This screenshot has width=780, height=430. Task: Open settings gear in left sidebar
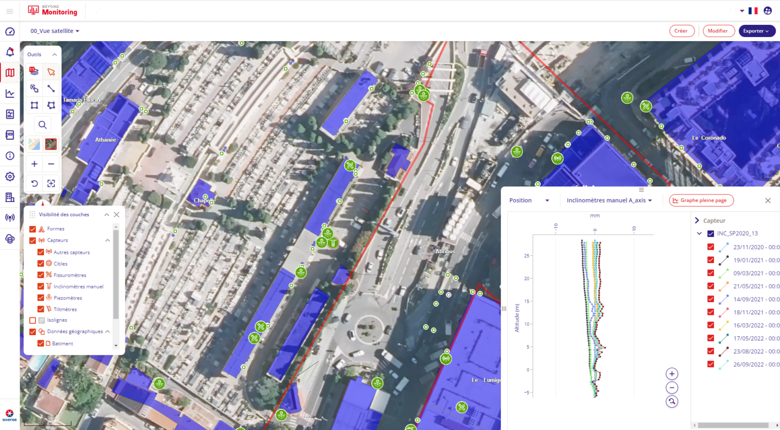point(10,177)
